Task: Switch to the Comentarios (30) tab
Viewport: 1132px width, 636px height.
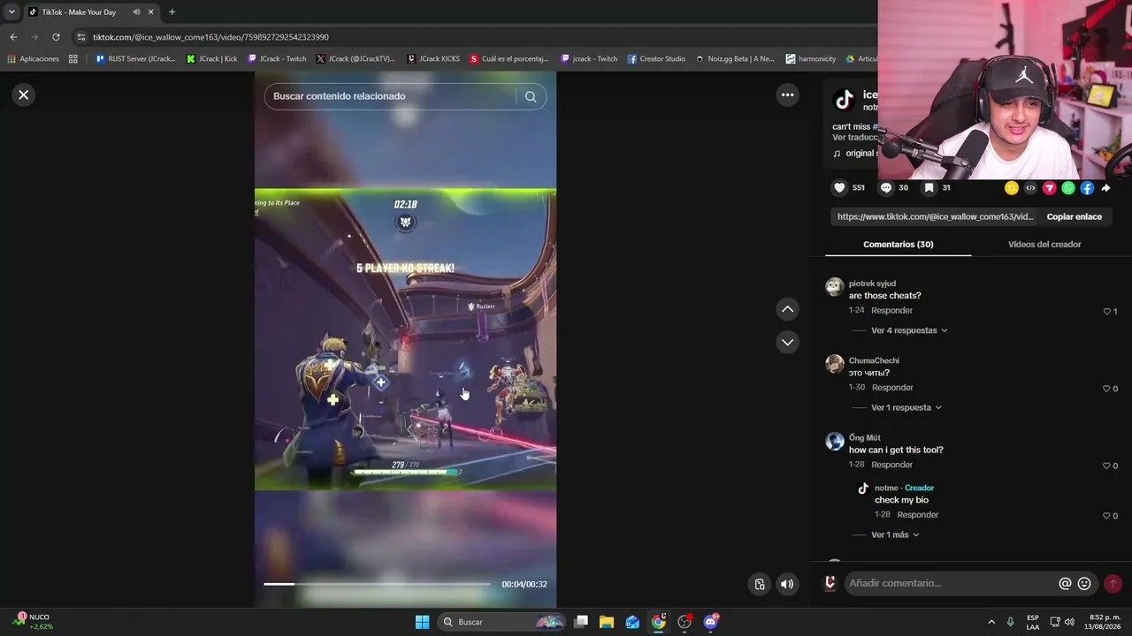Action: point(898,244)
